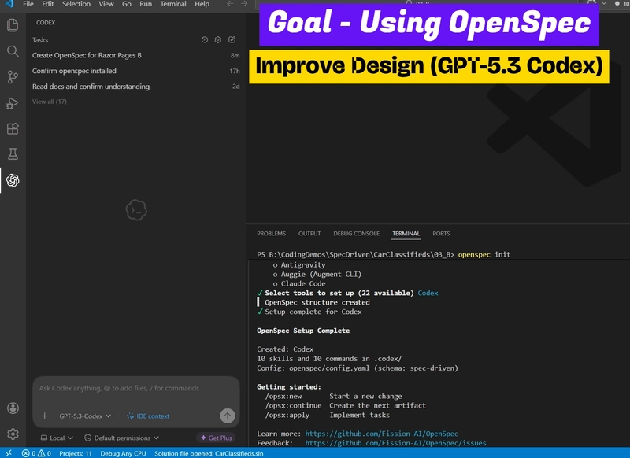Open the Search view icon

pyautogui.click(x=13, y=51)
